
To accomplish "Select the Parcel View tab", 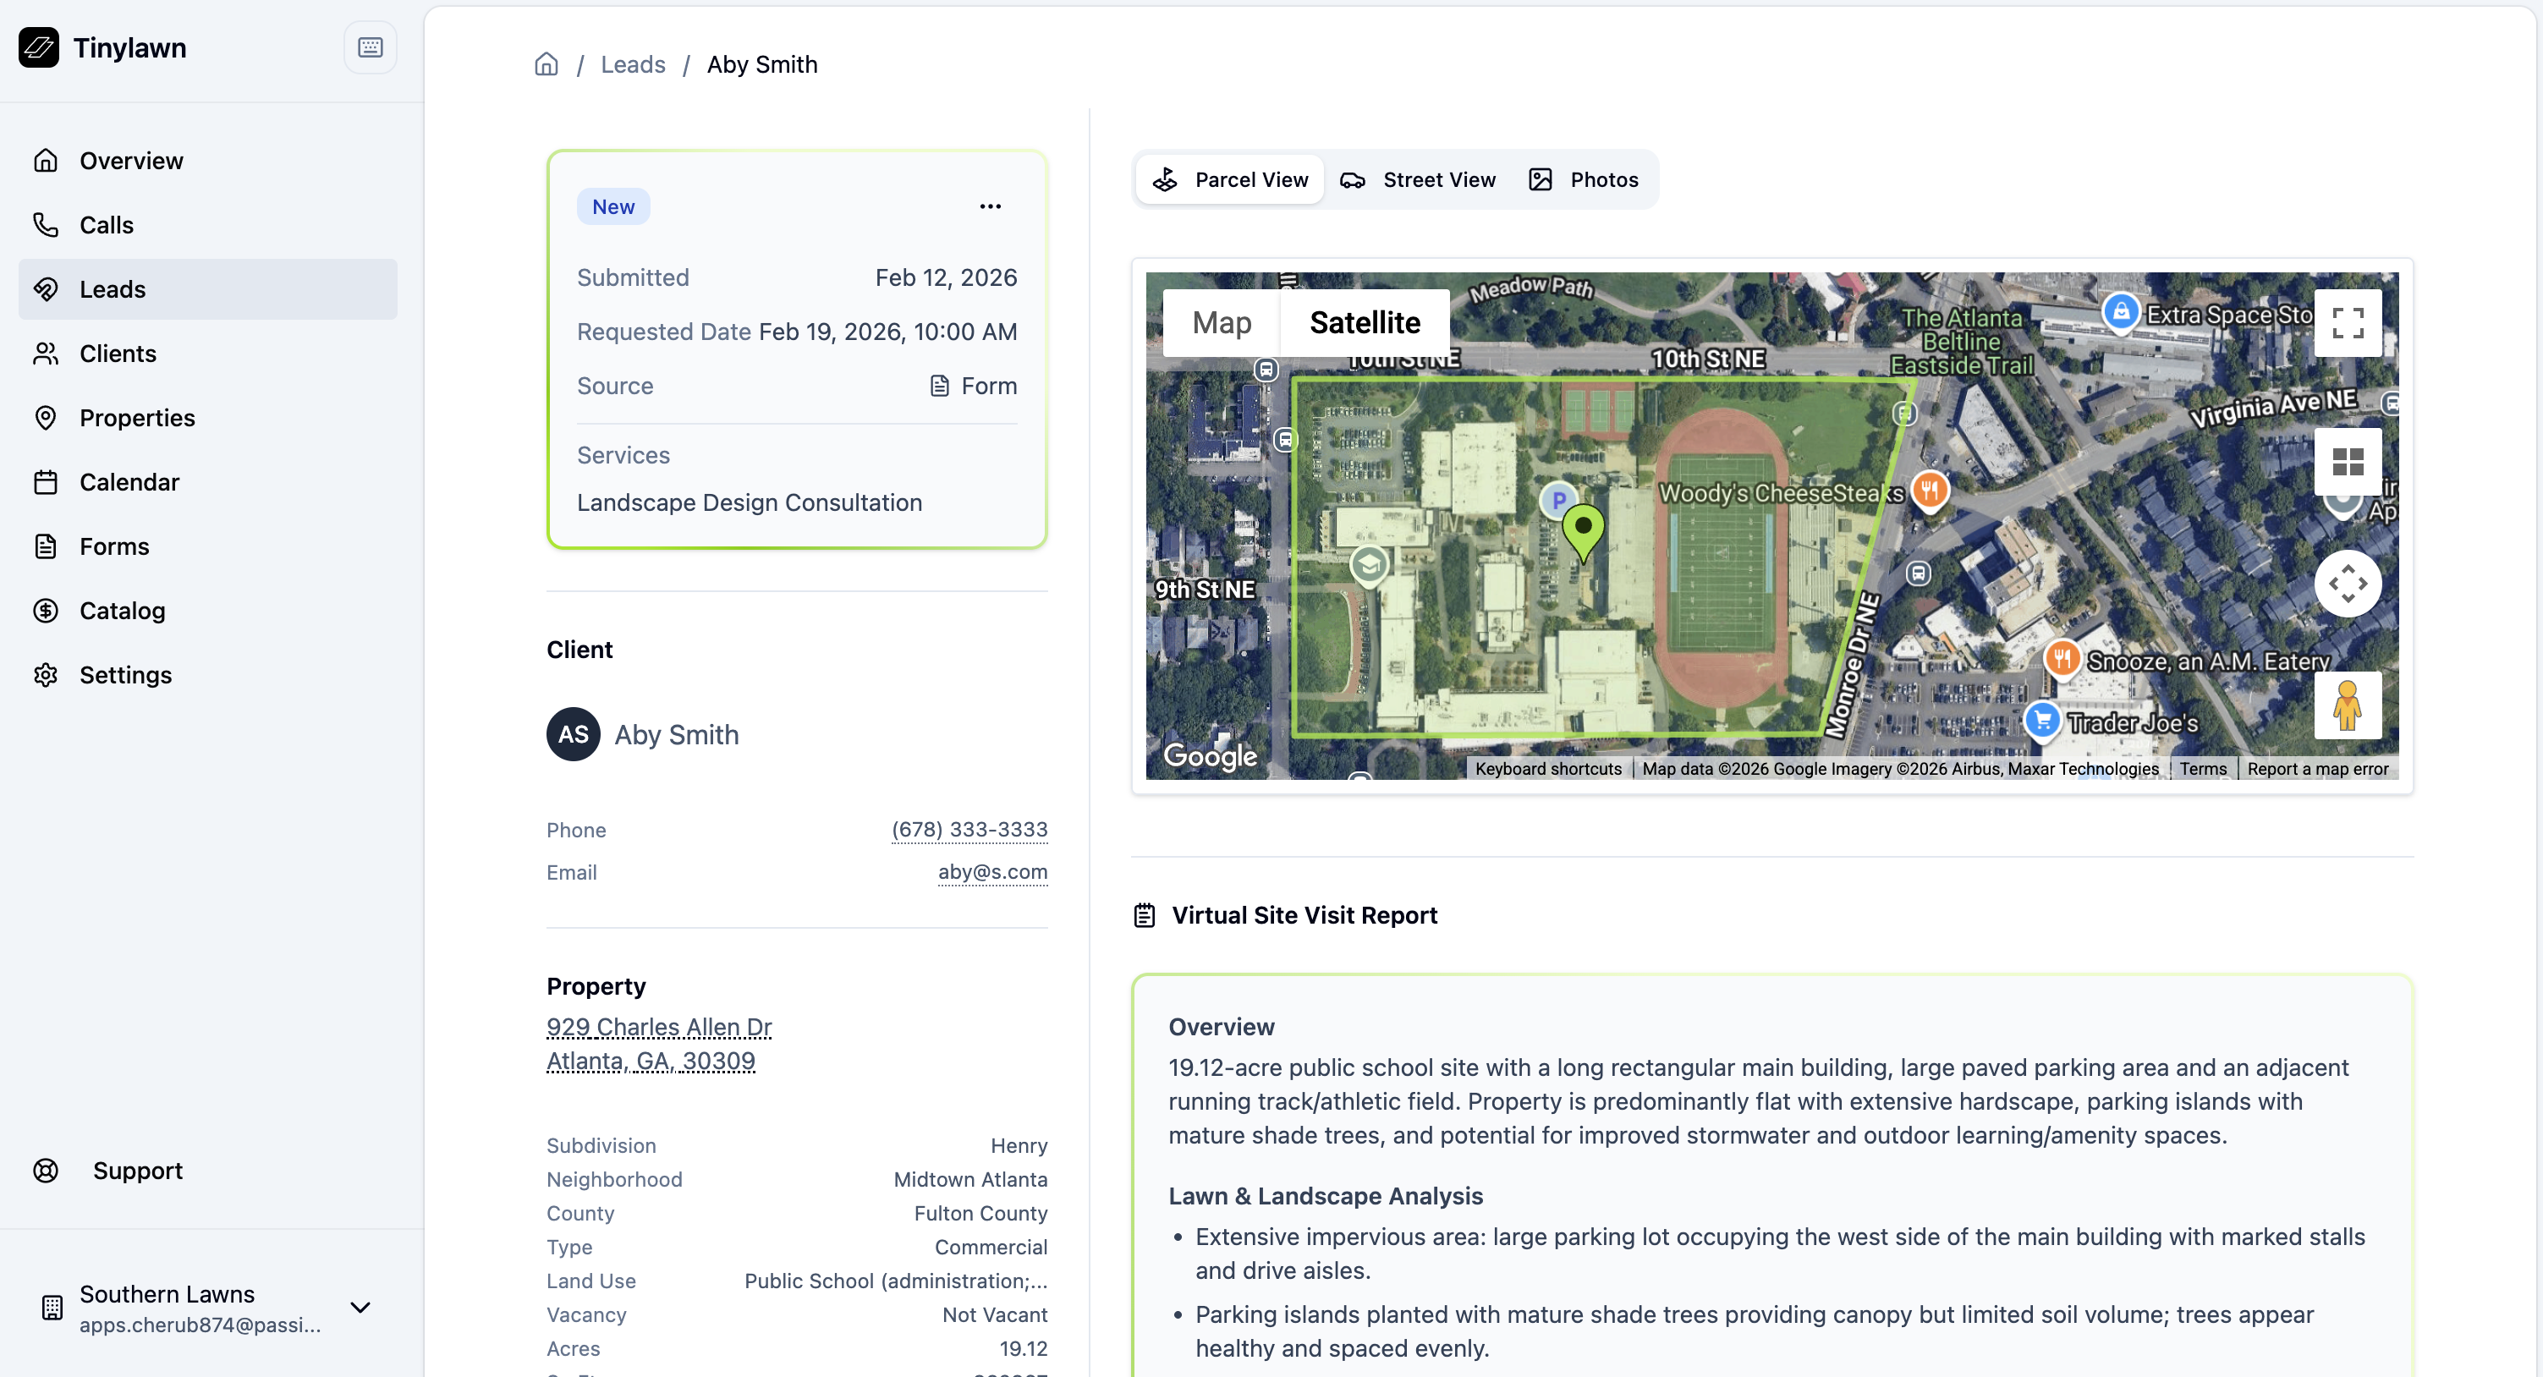I will tap(1230, 179).
